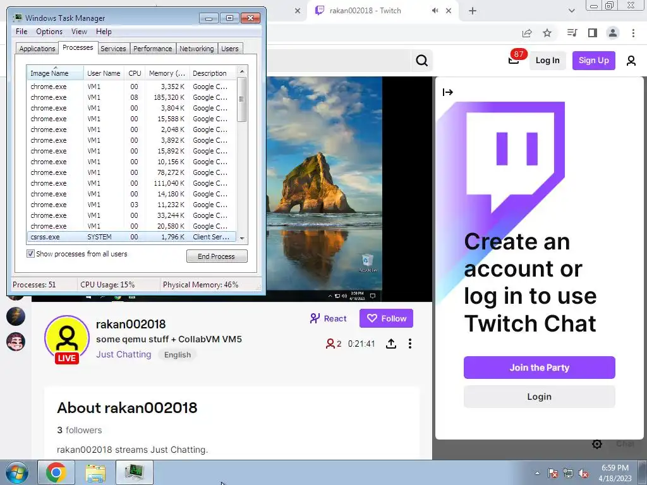Screen dimensions: 647x485
Task: Bookmark page with star icon
Action: pyautogui.click(x=547, y=33)
